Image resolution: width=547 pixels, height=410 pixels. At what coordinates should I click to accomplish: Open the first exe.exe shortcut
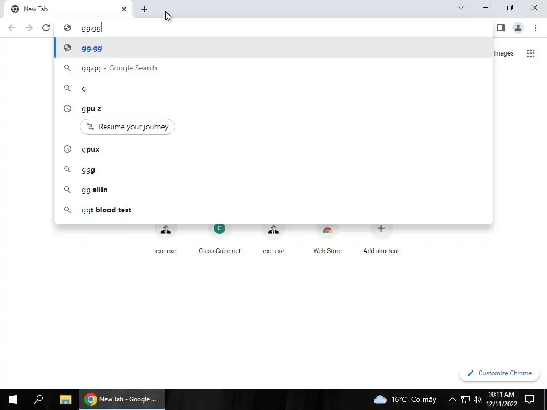pos(166,239)
